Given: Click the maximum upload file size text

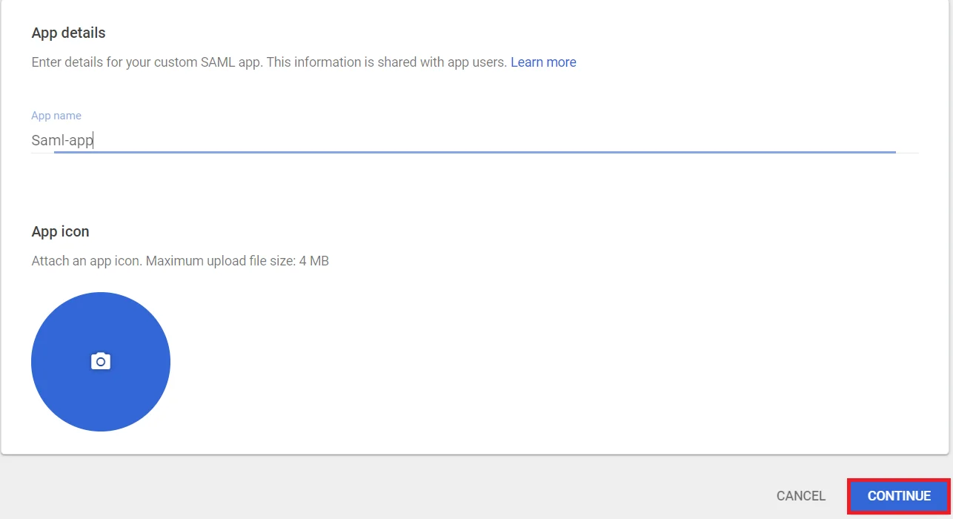Looking at the screenshot, I should [180, 260].
